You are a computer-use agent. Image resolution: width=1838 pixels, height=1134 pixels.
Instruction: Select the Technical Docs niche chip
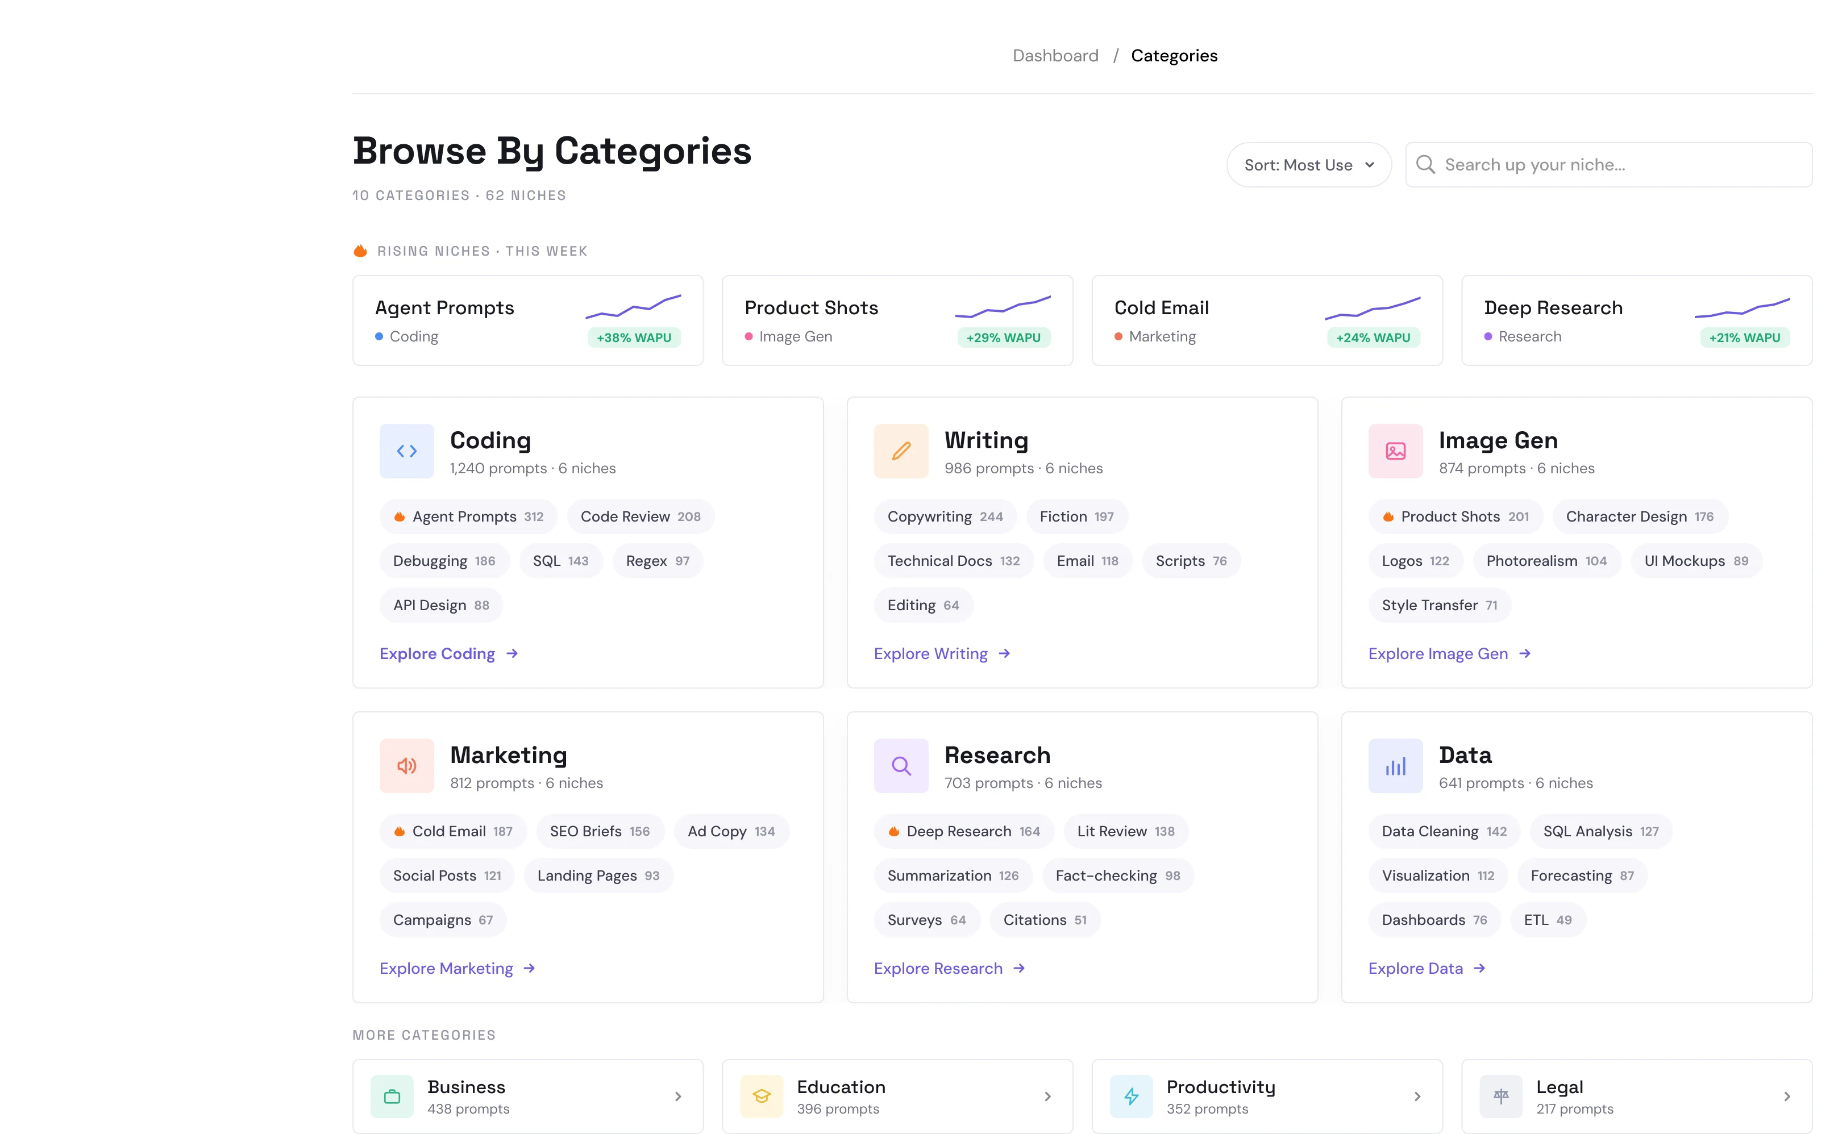[x=954, y=561]
